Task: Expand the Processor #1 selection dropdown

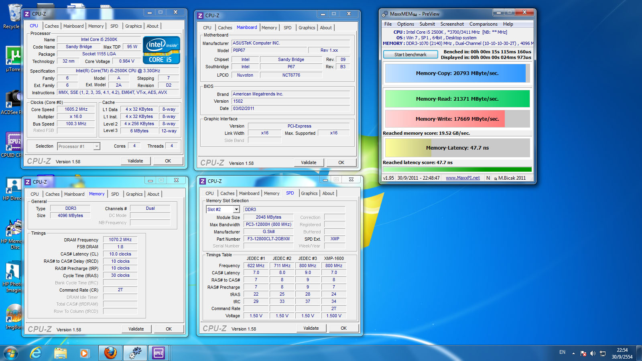Action: (x=97, y=146)
